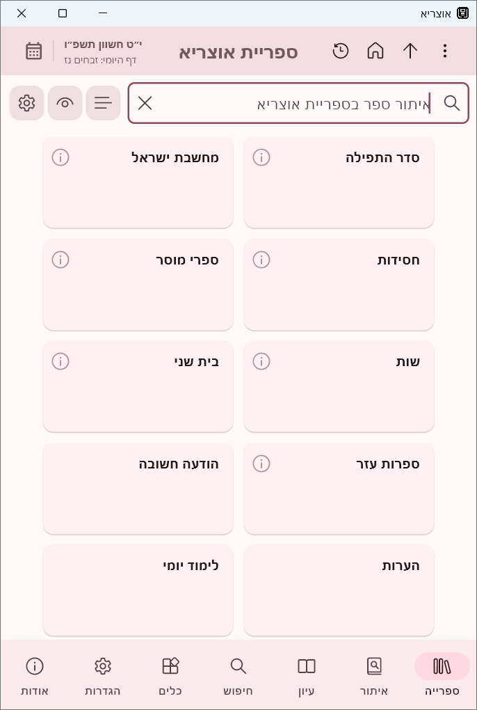
Task: Toggle the eye visibility icon
Action: point(65,102)
